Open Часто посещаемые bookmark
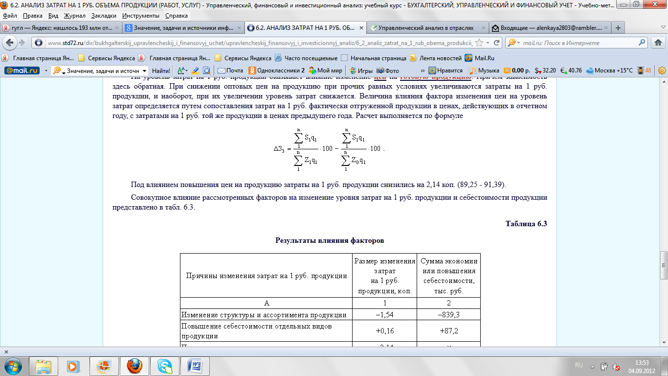The image size is (668, 376). click(306, 58)
